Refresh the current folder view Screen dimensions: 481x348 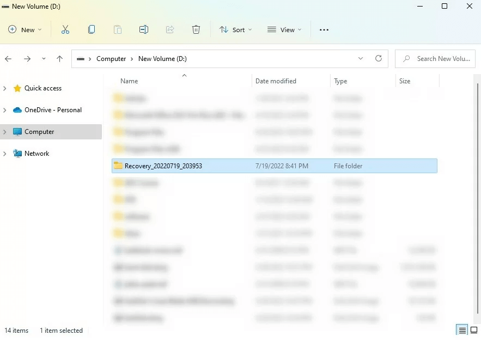tap(379, 58)
